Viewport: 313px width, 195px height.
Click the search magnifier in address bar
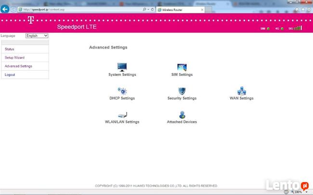144,9
